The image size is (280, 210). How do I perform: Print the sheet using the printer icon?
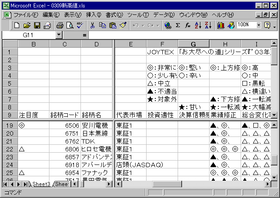click(x=60, y=25)
